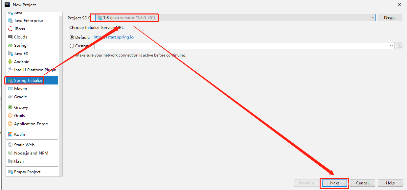407x190 pixels.
Task: Click the network connection notice text
Action: click(131, 55)
